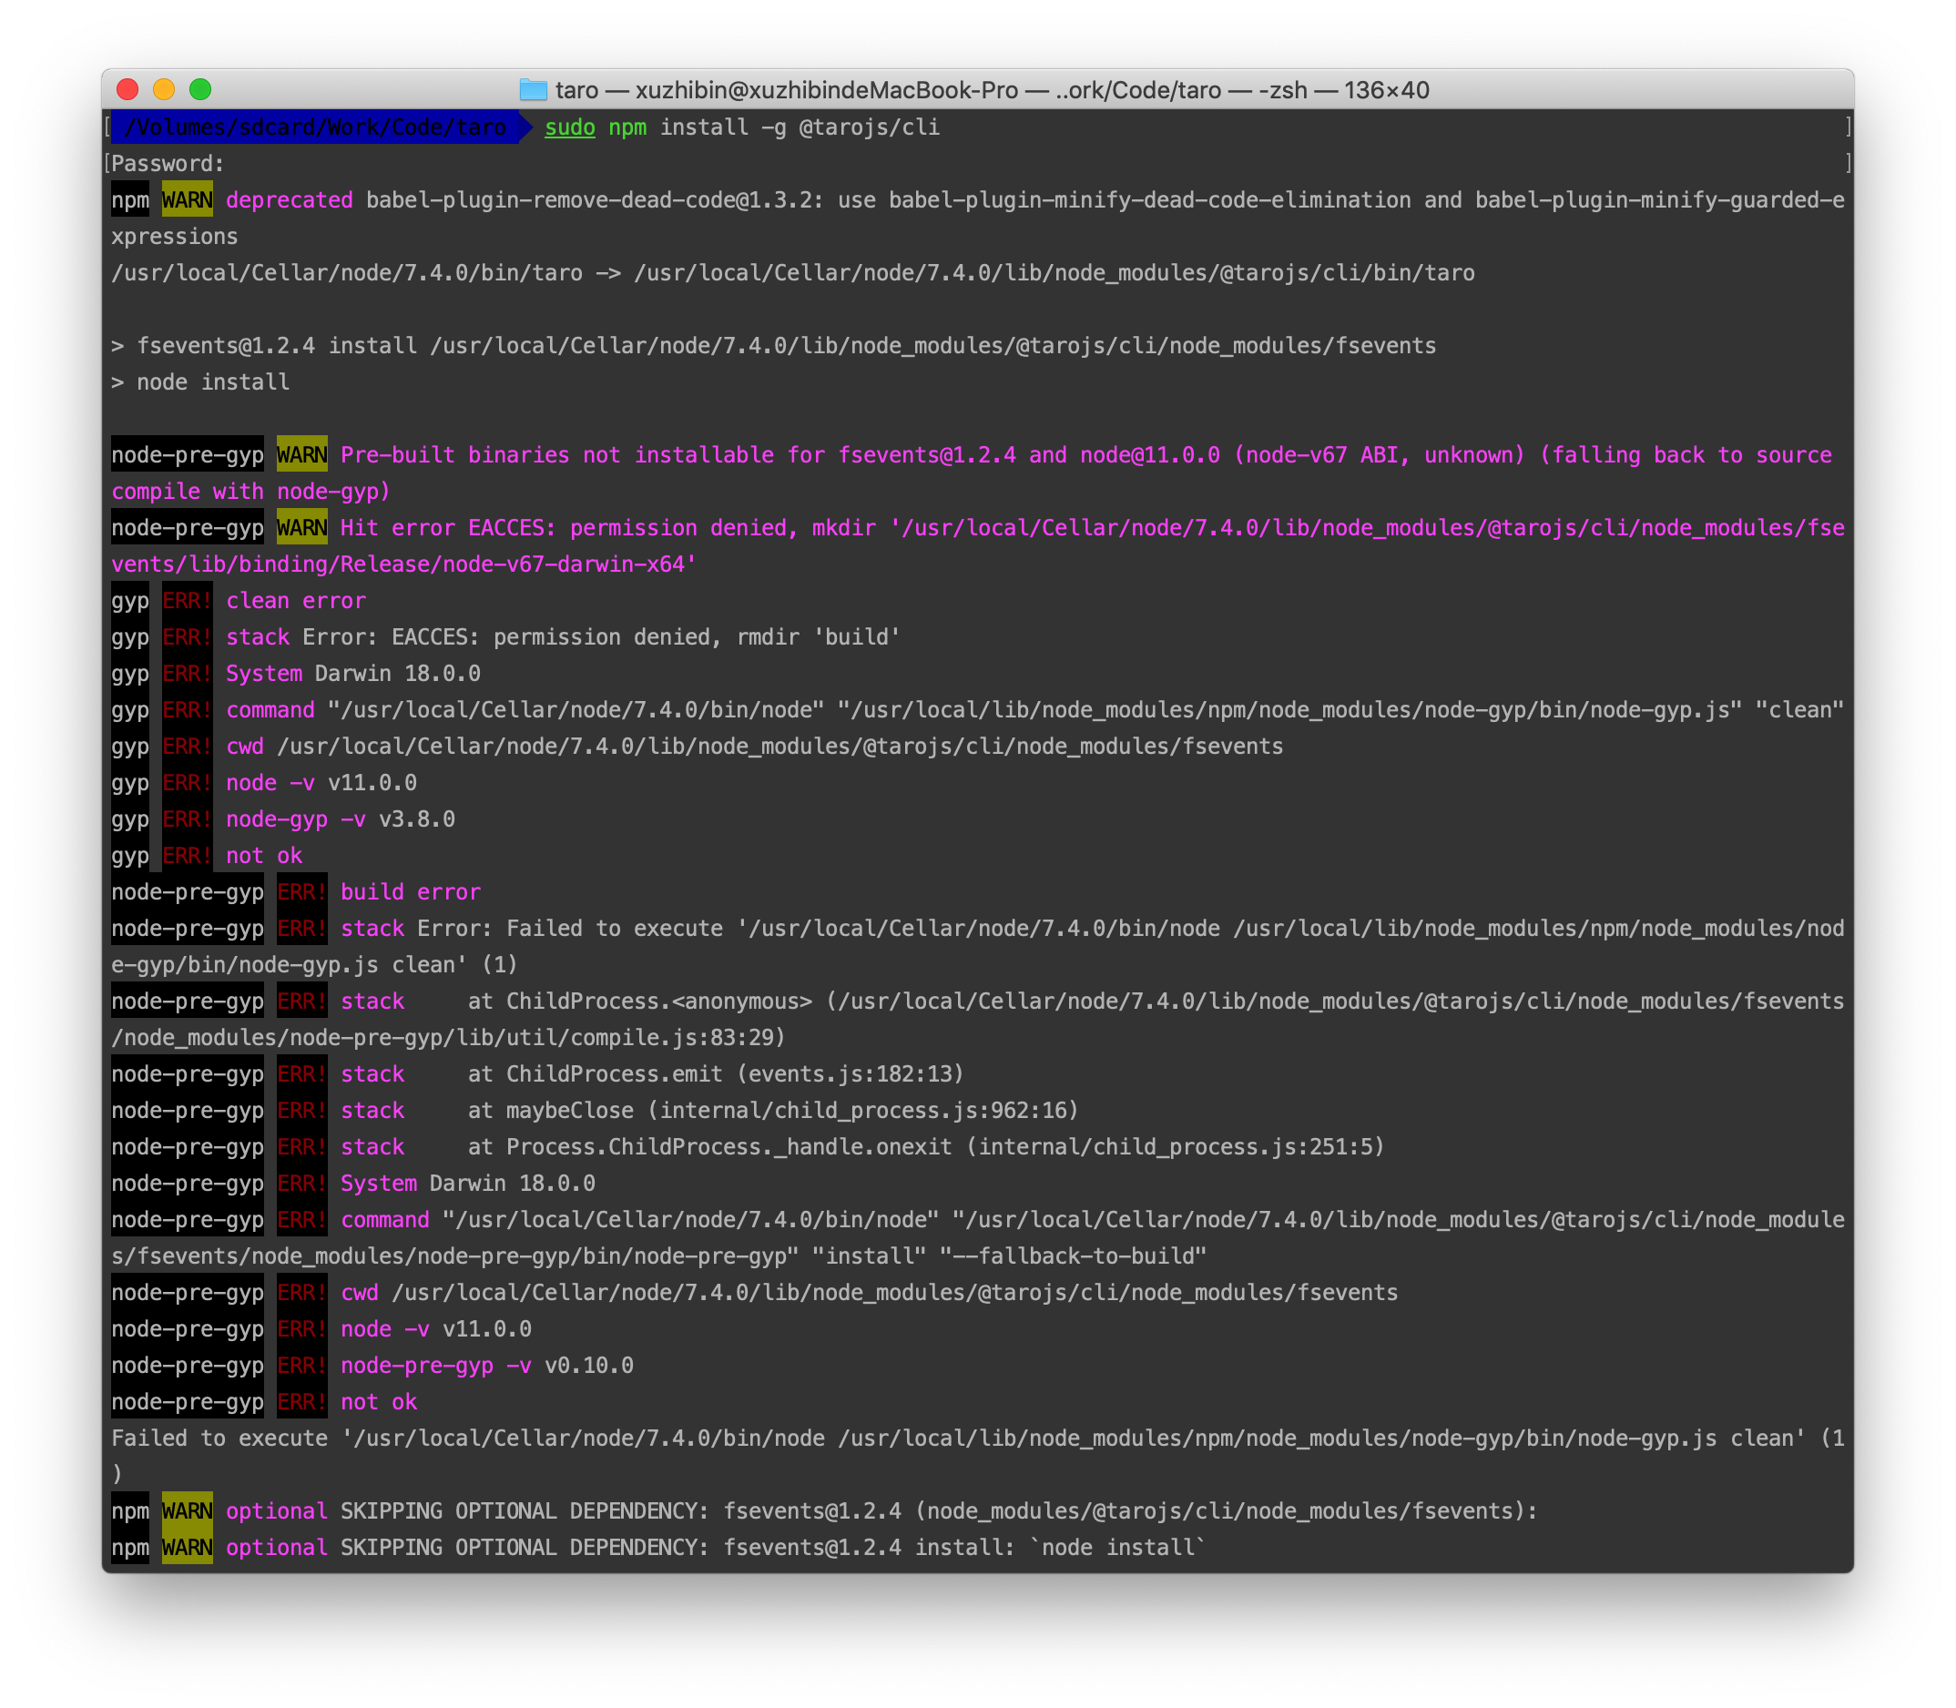Screen dimensions: 1956x1708
Task: Click the Password: prompt line
Action: [168, 163]
